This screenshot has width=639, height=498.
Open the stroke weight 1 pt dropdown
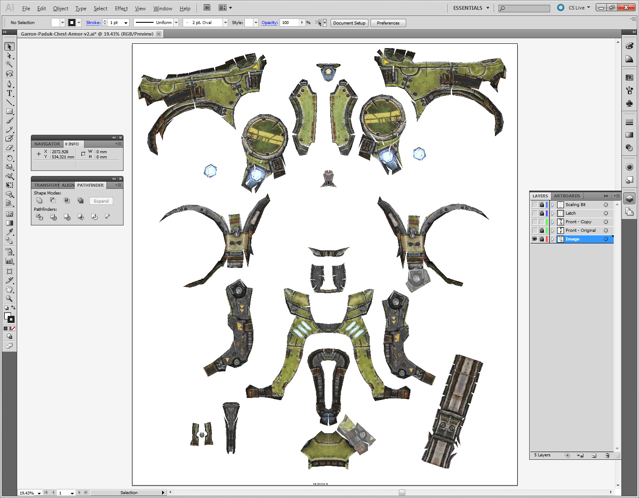click(126, 23)
